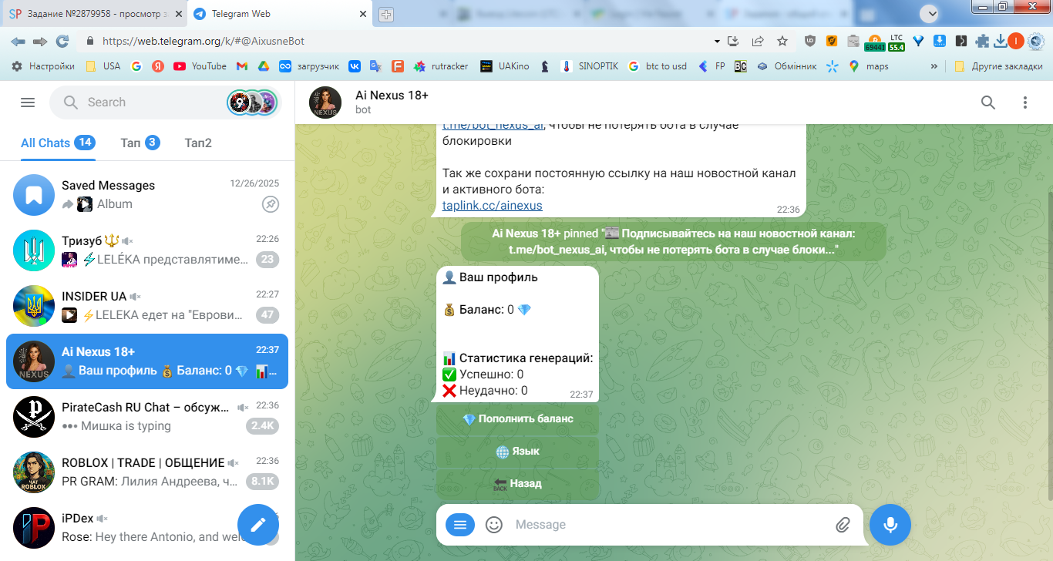Open a new browser tab with the plus button
The height and width of the screenshot is (561, 1053).
pyautogui.click(x=386, y=15)
